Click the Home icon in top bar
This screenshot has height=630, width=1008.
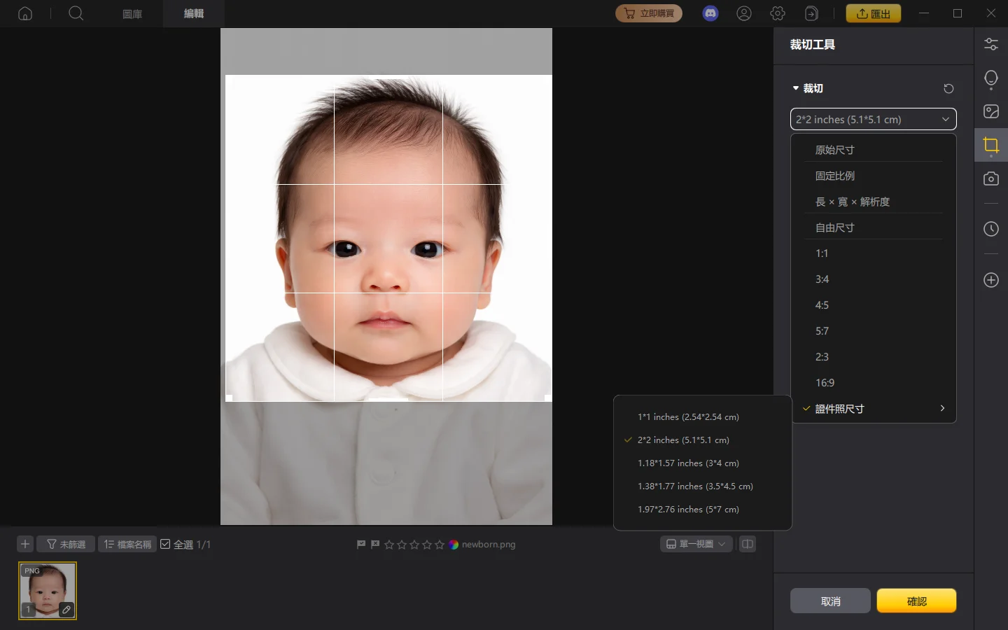25,13
